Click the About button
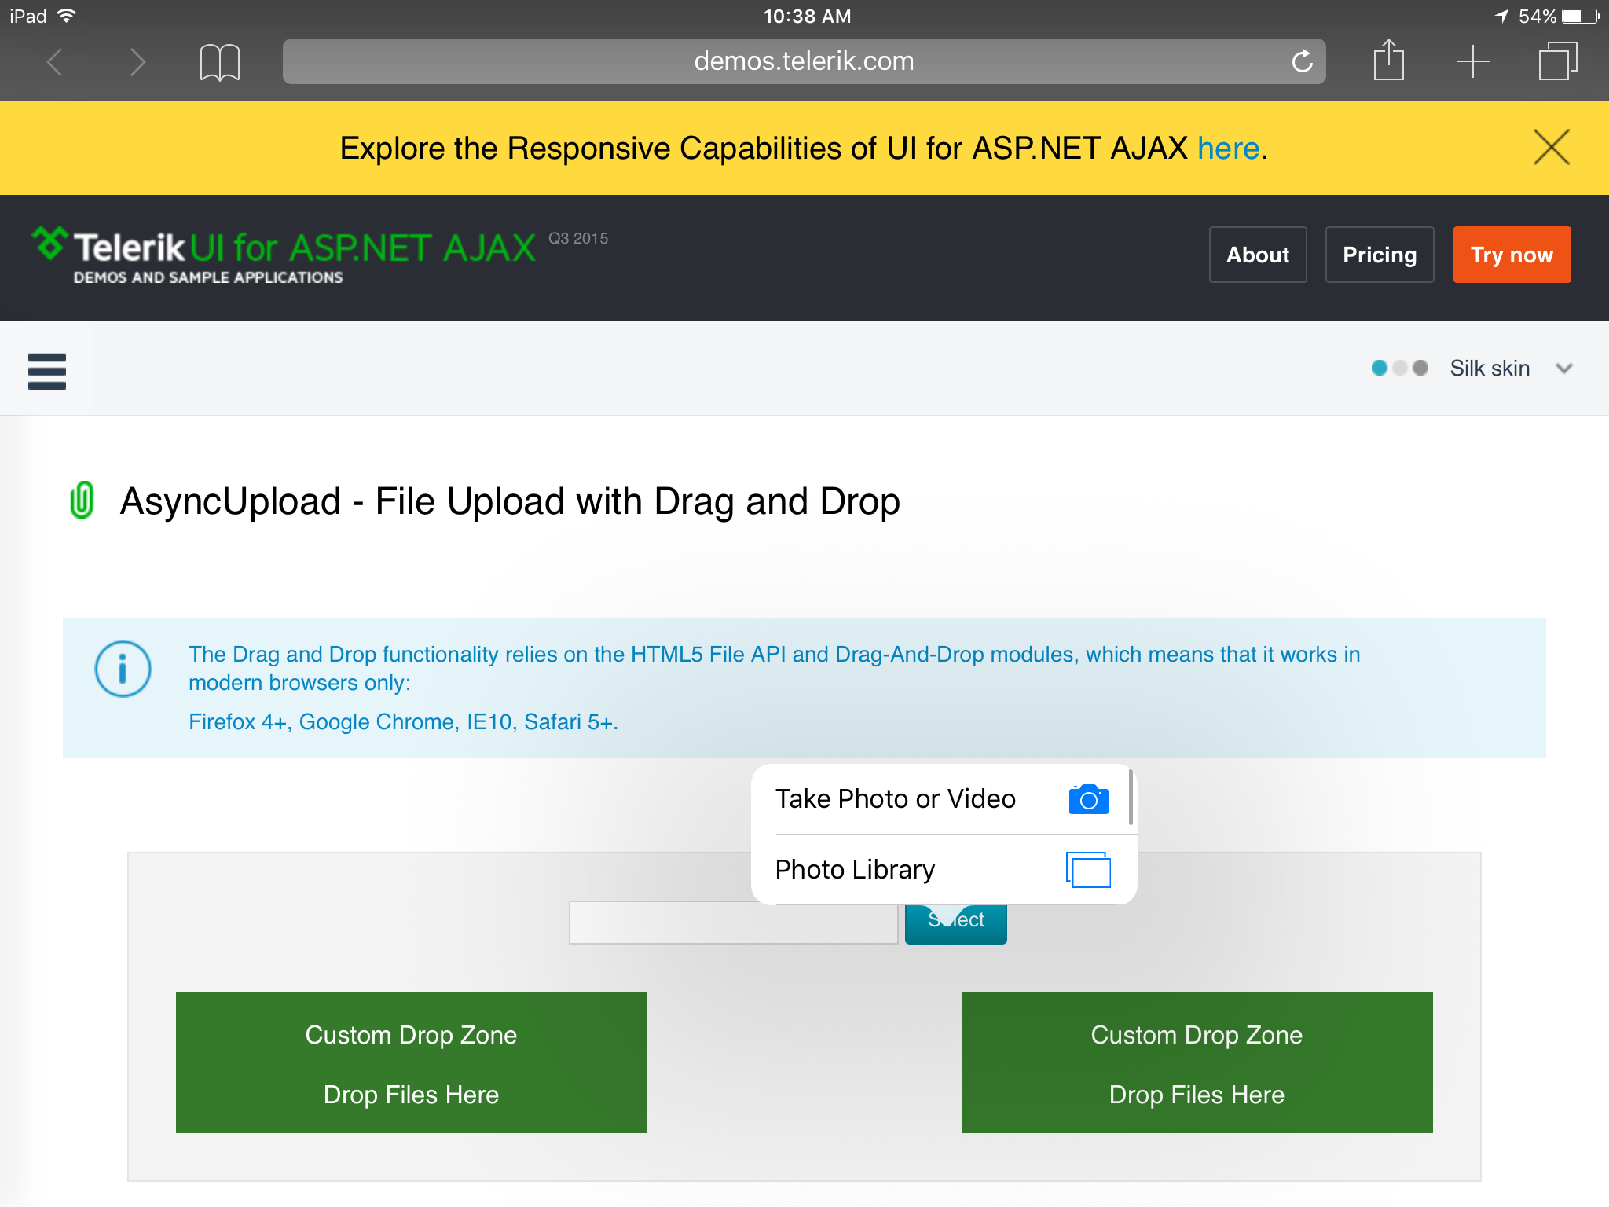Viewport: 1609px width, 1207px height. [1257, 255]
